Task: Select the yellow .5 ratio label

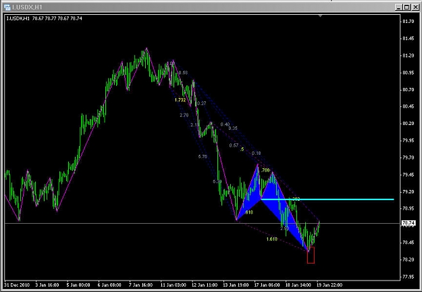Action: pos(242,149)
